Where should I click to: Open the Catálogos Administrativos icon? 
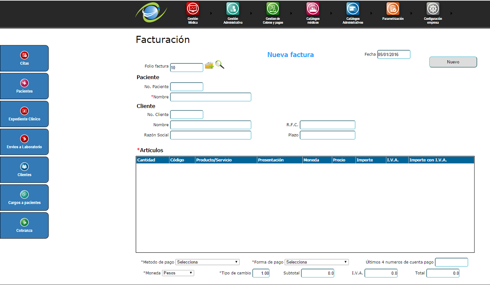(x=353, y=9)
